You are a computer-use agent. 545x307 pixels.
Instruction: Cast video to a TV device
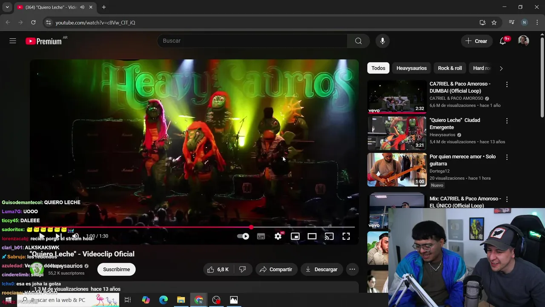pos(329,236)
